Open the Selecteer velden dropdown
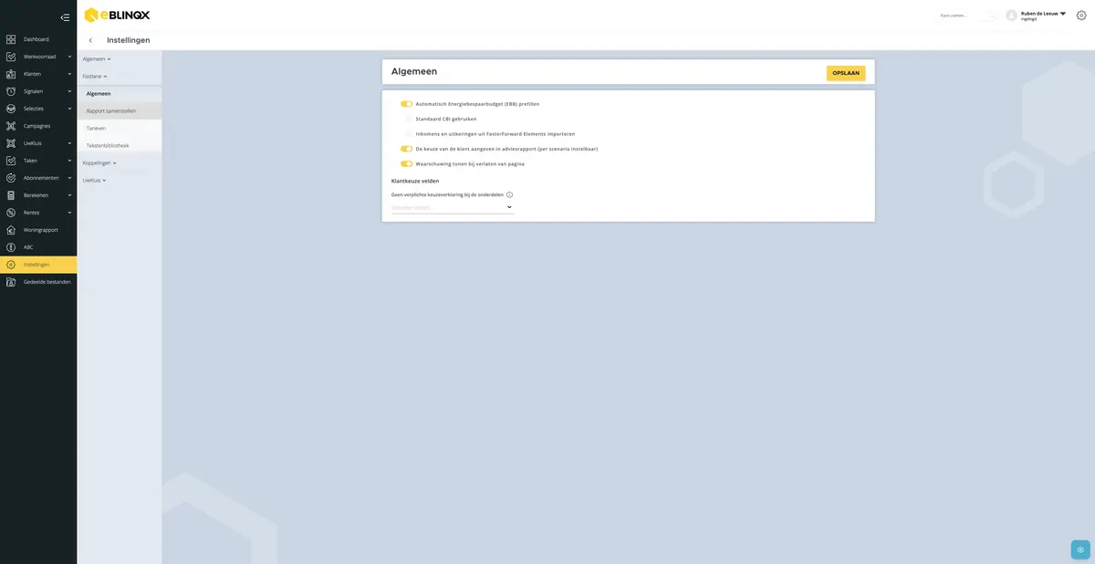Image resolution: width=1095 pixels, height=564 pixels. [453, 207]
